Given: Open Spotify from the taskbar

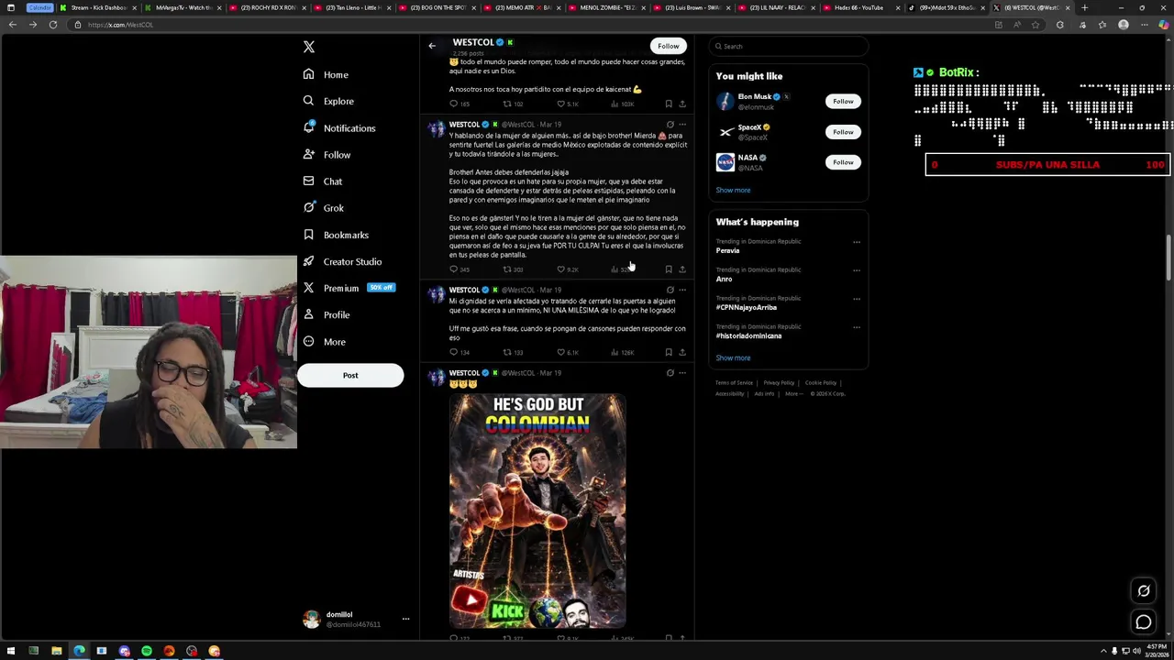Looking at the screenshot, I should click(147, 651).
